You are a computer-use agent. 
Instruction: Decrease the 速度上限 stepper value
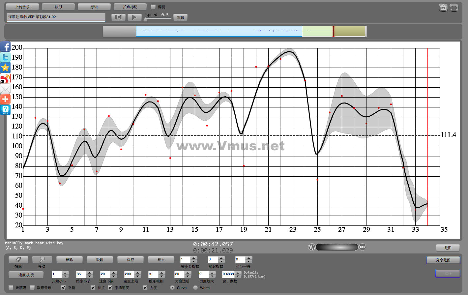[x=138, y=276]
